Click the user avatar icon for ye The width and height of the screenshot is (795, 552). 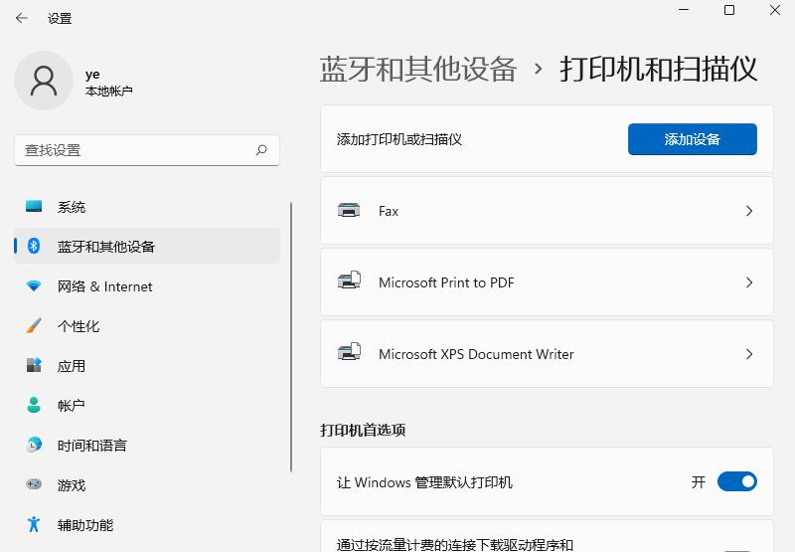tap(44, 82)
